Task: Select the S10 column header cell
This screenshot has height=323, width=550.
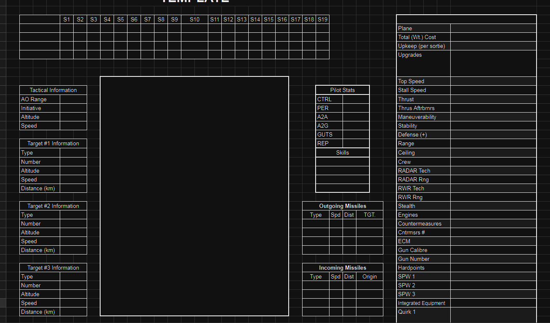Action: [x=194, y=19]
